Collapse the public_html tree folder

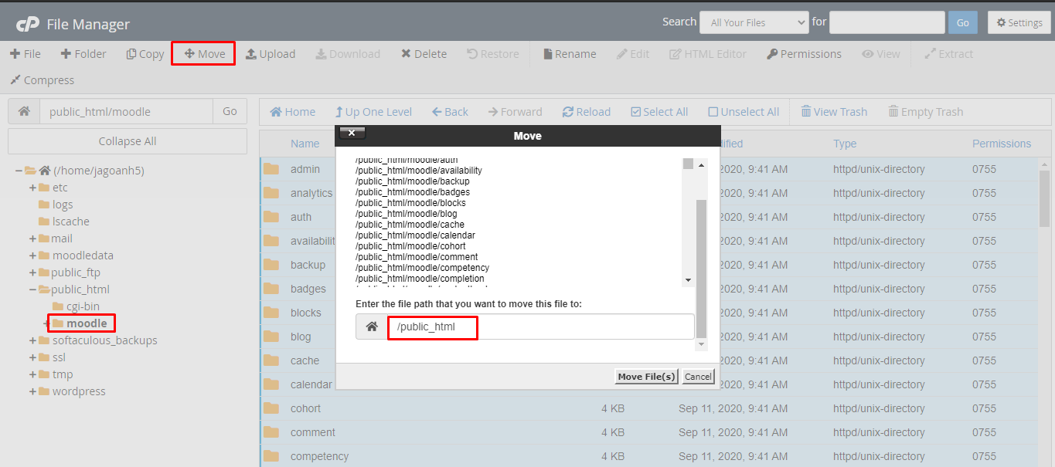pos(32,289)
